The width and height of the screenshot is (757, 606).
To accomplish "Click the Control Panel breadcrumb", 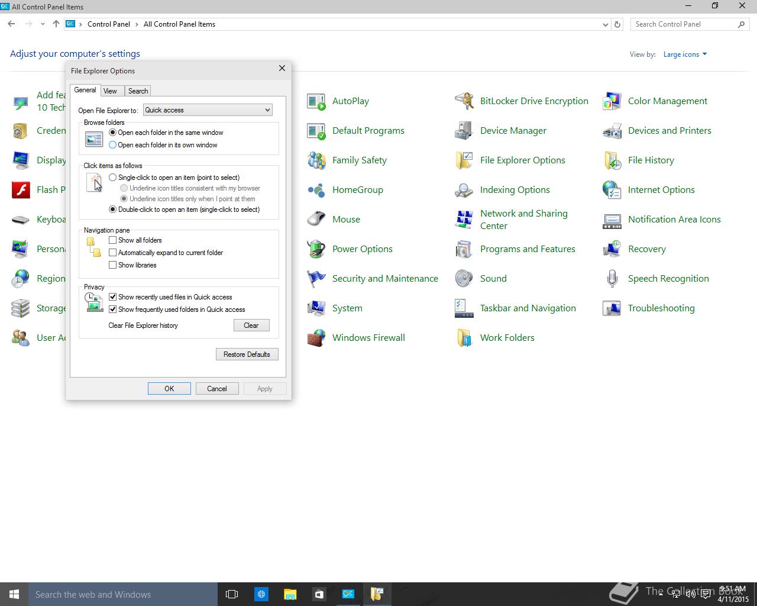I will pos(109,24).
